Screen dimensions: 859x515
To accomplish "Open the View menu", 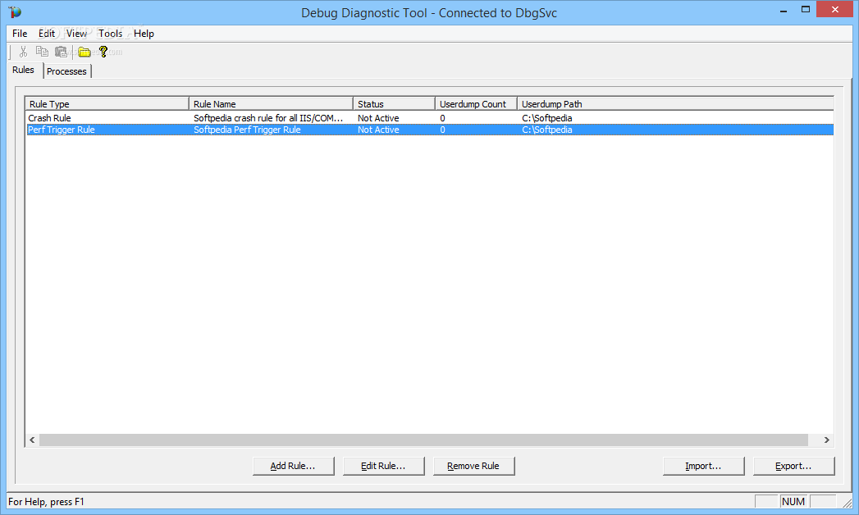I will [x=76, y=34].
